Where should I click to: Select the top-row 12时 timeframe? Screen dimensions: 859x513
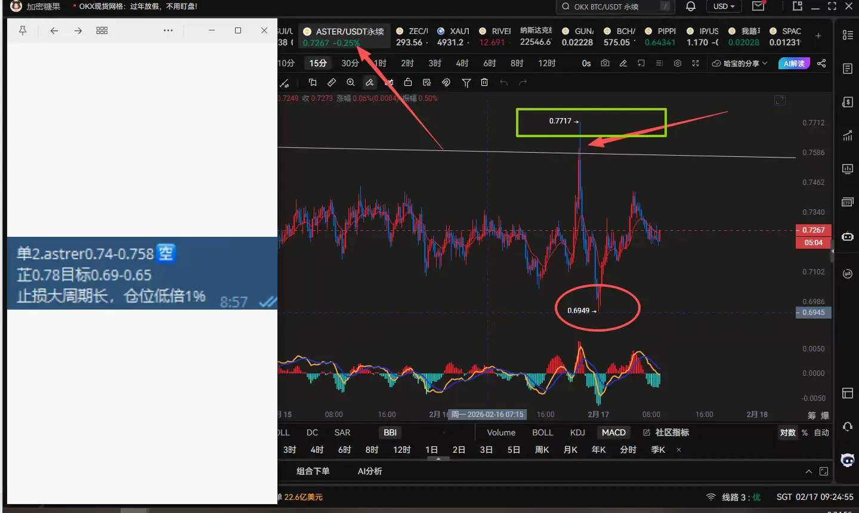point(547,63)
